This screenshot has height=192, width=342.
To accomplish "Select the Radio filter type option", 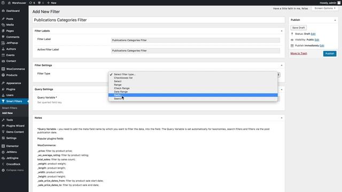I will pyautogui.click(x=193, y=95).
